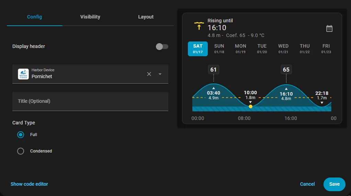Image resolution: width=351 pixels, height=196 pixels.
Task: Switch to the Config tab
Action: [x=34, y=17]
